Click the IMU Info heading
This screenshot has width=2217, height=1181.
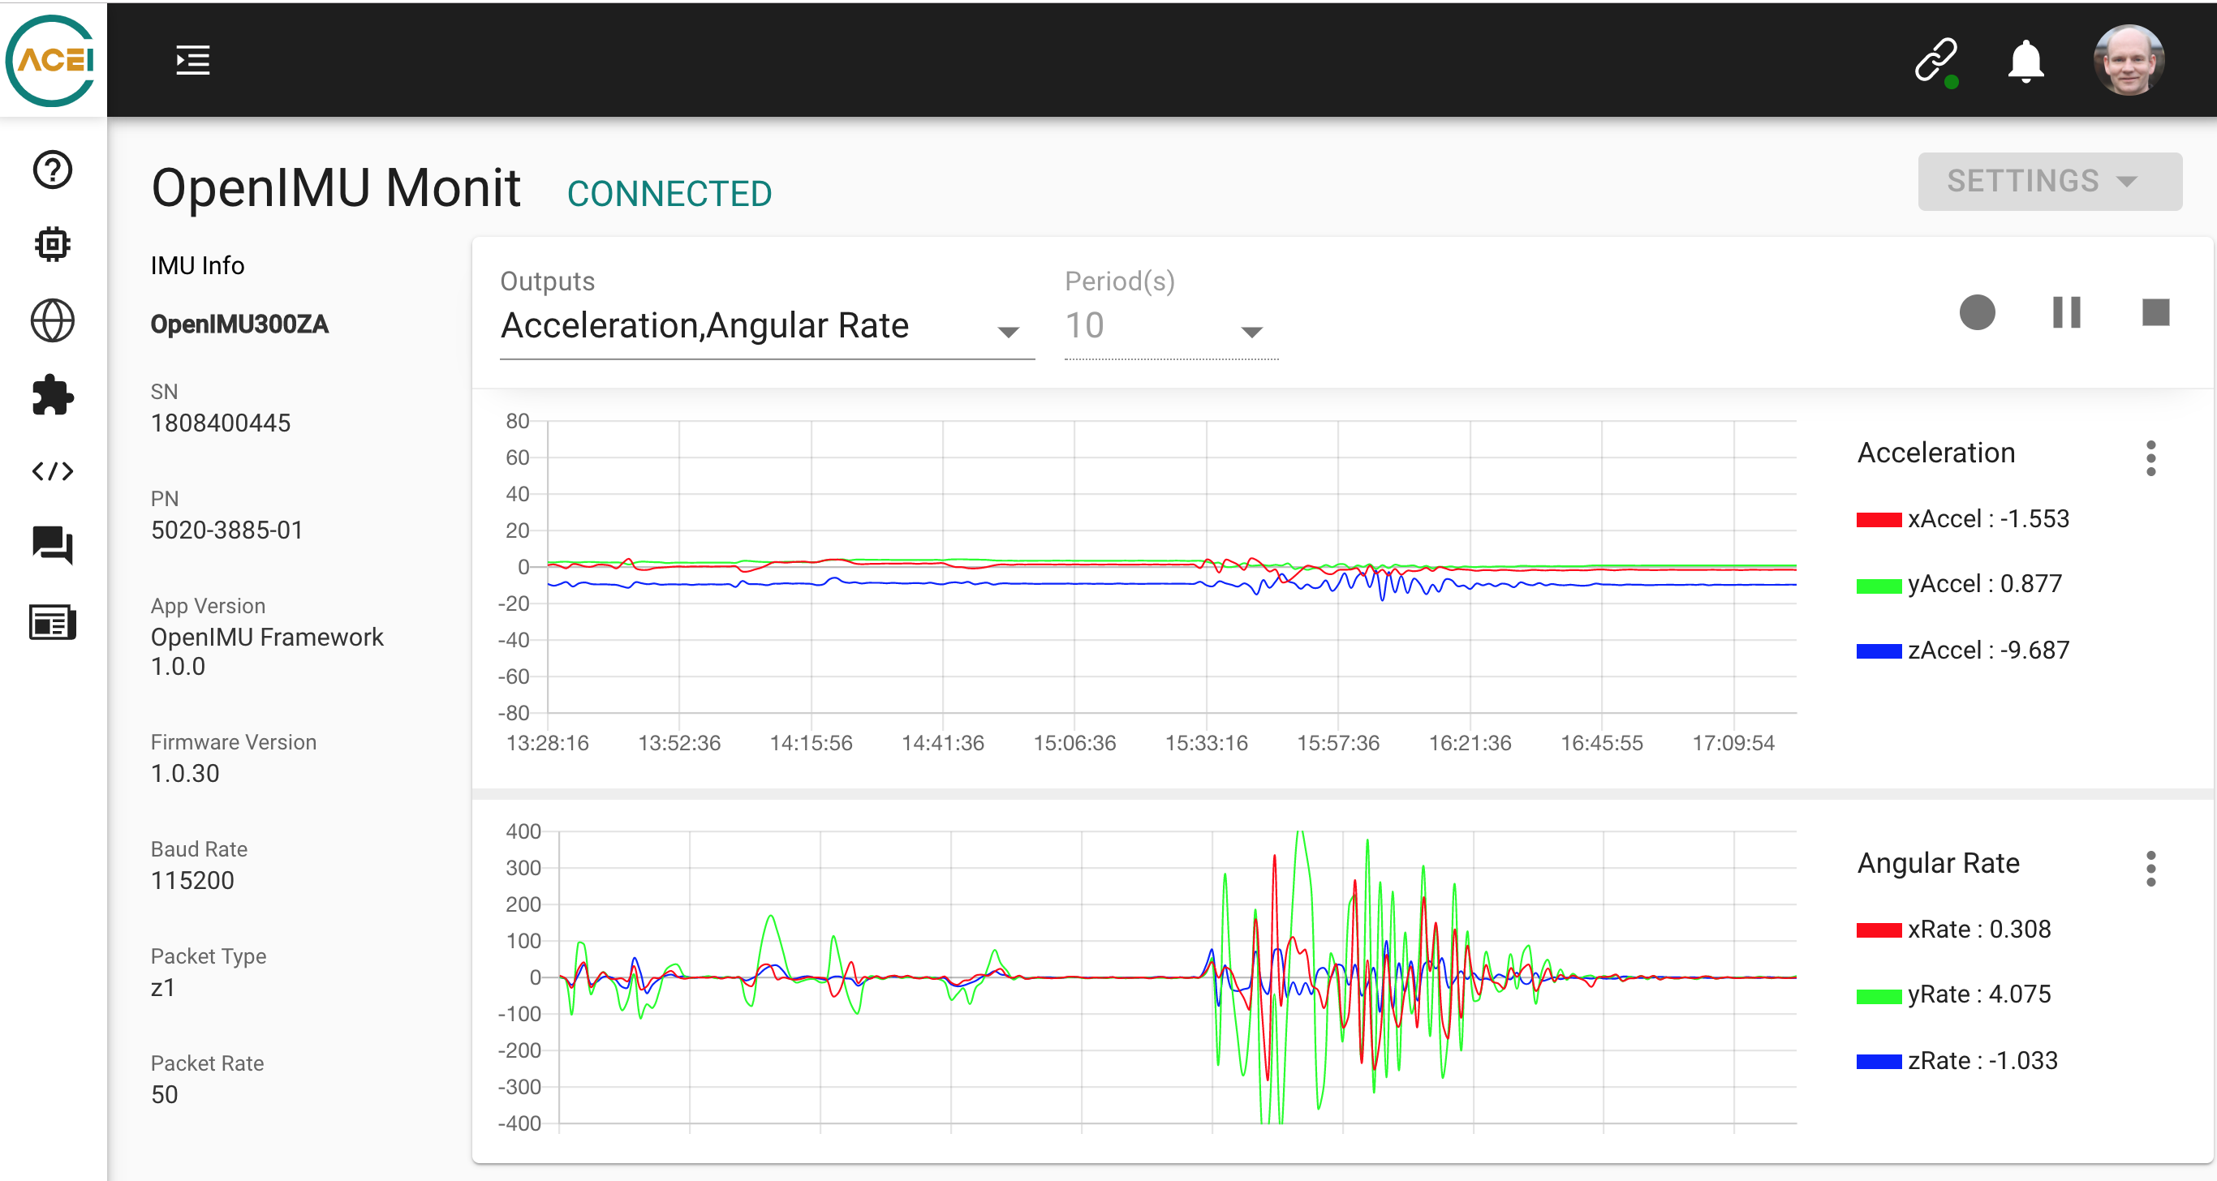197,266
